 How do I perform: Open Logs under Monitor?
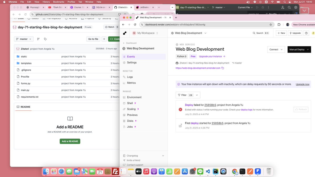[x=130, y=77]
